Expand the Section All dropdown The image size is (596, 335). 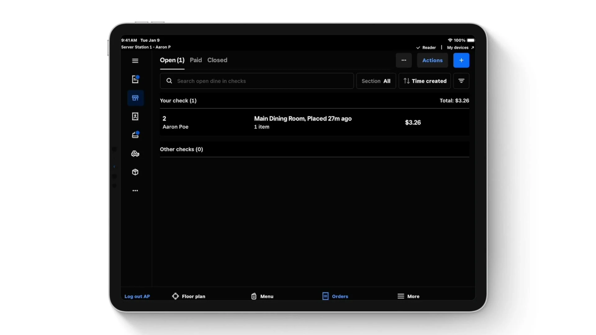tap(376, 81)
